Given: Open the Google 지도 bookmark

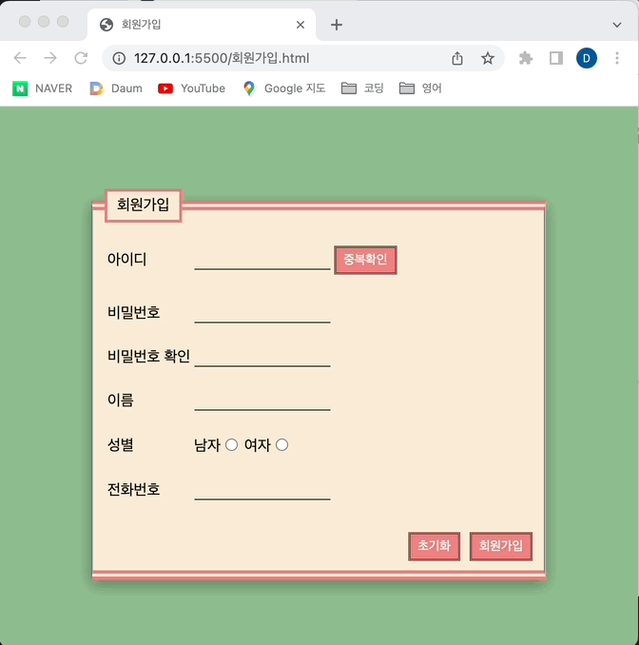Looking at the screenshot, I should coord(284,88).
